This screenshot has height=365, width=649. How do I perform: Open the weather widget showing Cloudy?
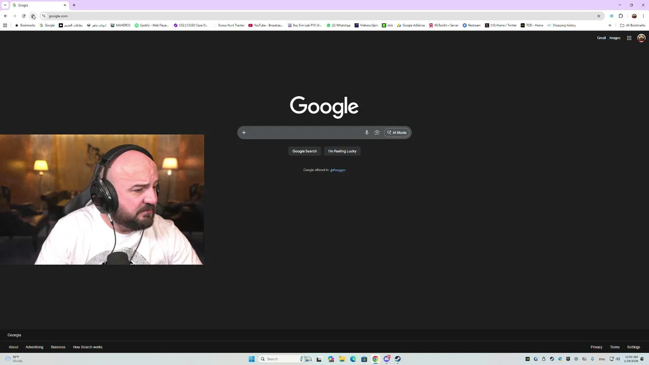14,359
